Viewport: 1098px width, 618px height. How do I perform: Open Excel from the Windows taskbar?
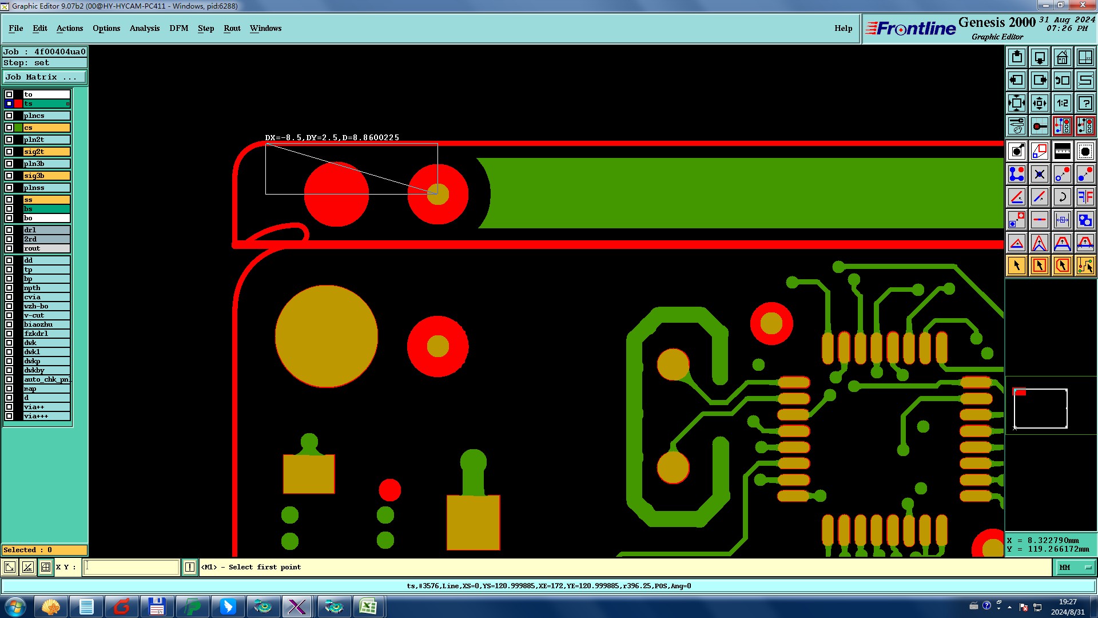pyautogui.click(x=368, y=607)
